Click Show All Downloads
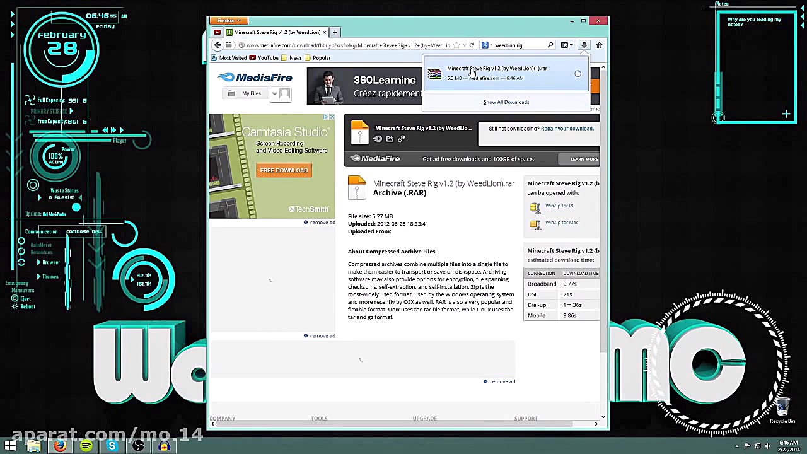This screenshot has width=807, height=454. tap(506, 102)
